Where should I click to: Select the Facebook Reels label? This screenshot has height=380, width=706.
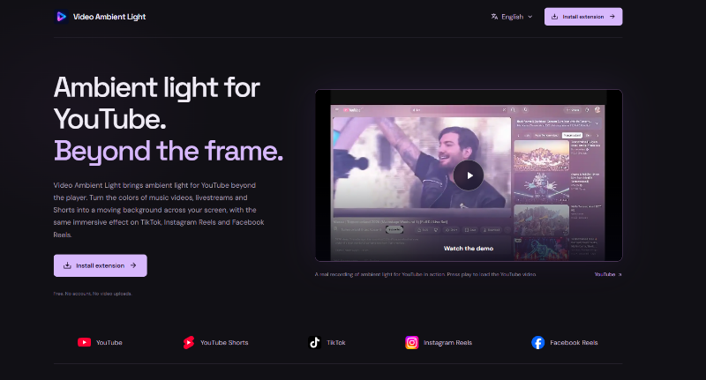[574, 343]
